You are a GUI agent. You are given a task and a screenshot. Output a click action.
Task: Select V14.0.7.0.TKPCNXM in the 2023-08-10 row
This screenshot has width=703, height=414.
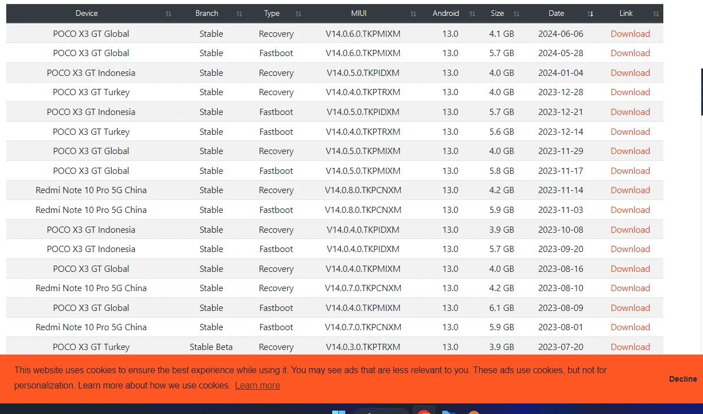(x=363, y=288)
